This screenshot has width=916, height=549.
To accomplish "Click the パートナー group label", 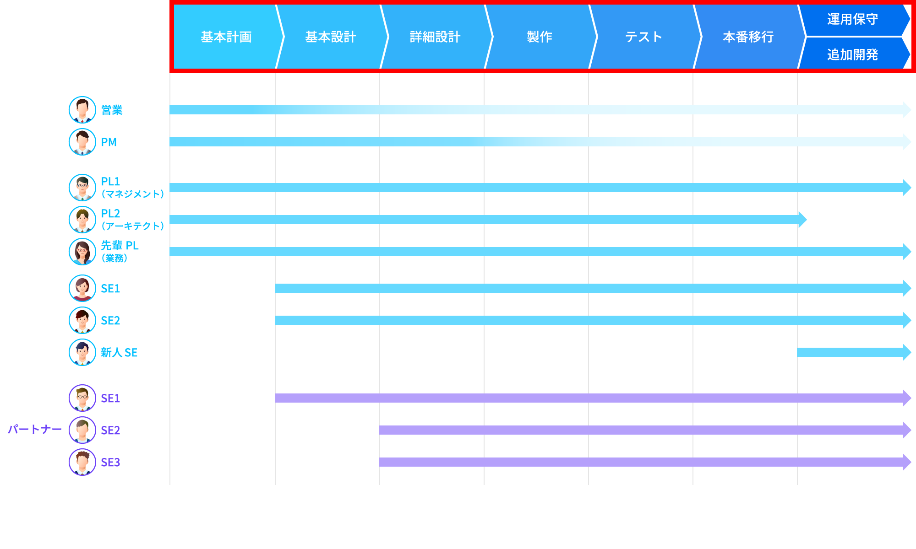I will pos(35,429).
